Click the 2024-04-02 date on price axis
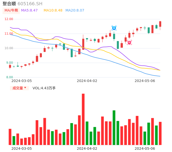 tap(87, 81)
